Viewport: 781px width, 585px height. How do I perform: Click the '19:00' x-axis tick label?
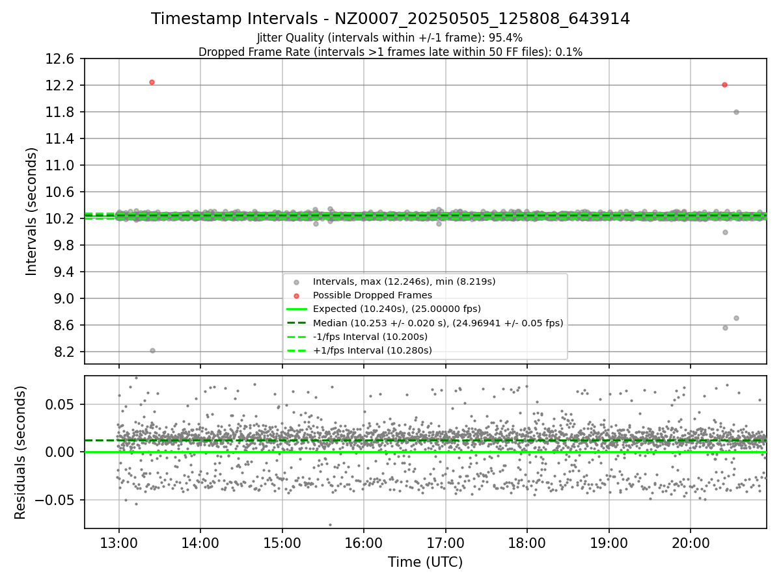(x=609, y=542)
